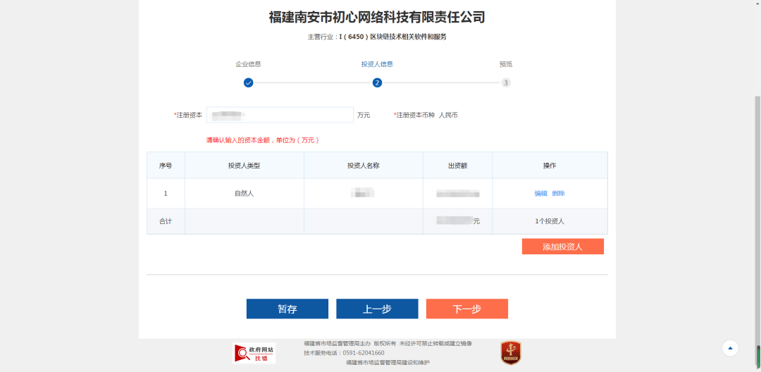The width and height of the screenshot is (761, 372).
Task: Click the 投资人类型 column header
Action: [x=244, y=166]
